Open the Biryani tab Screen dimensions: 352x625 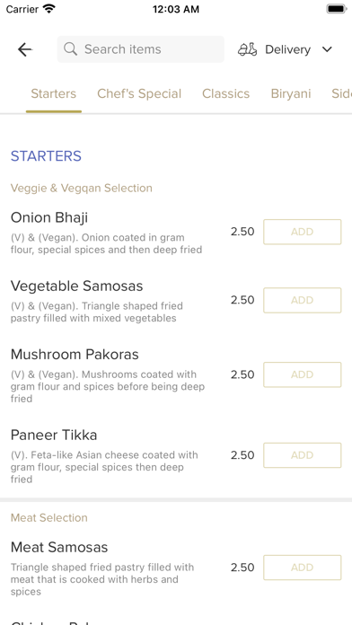[291, 93]
